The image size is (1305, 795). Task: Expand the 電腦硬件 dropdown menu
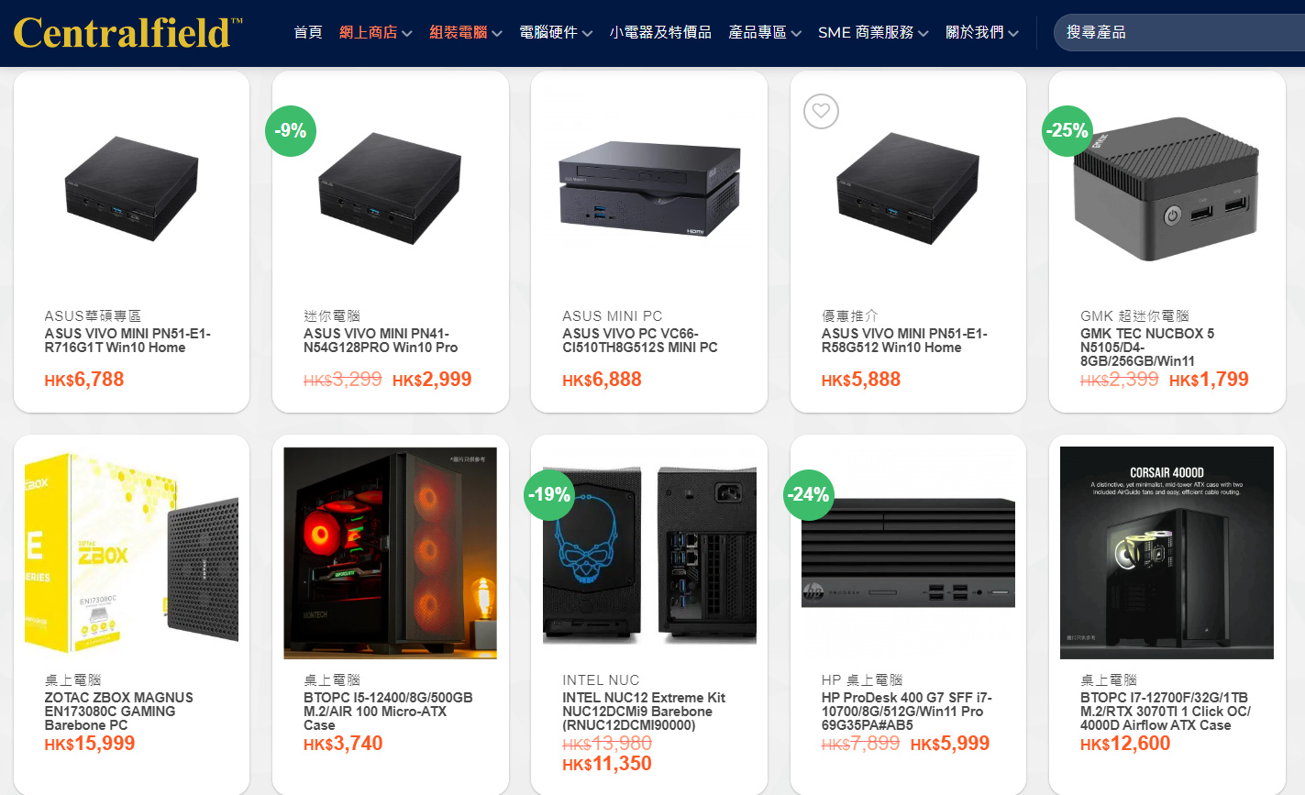[x=556, y=33]
